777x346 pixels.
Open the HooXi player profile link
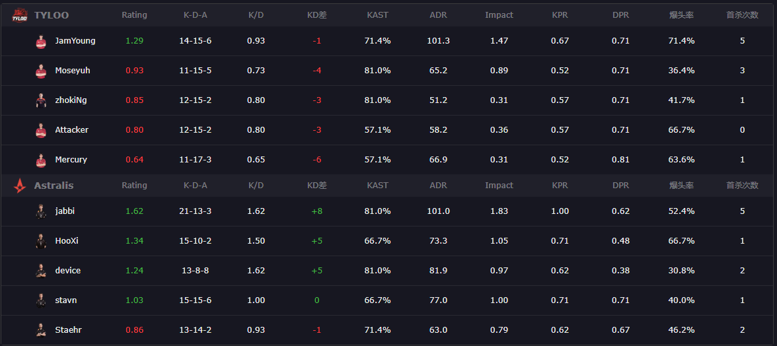point(67,241)
